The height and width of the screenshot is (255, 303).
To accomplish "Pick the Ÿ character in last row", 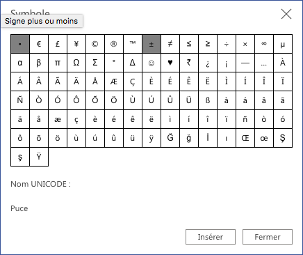I will coord(39,157).
